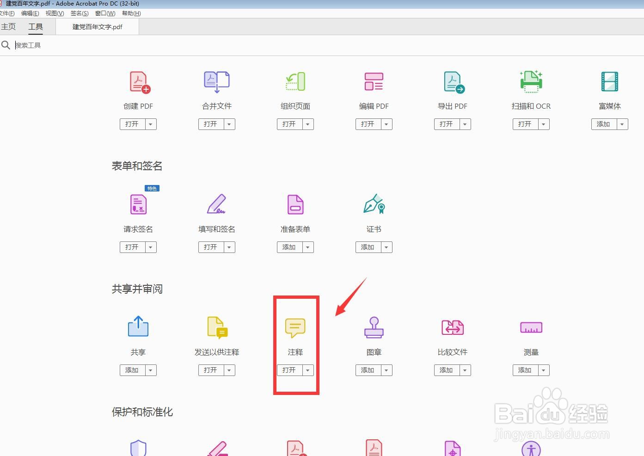Select the 扫描和 OCR tool icon
644x456 pixels.
coord(531,82)
